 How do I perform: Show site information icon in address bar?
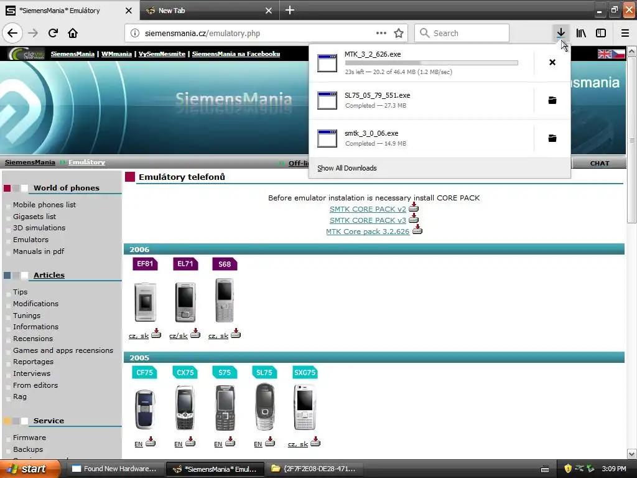pyautogui.click(x=135, y=33)
